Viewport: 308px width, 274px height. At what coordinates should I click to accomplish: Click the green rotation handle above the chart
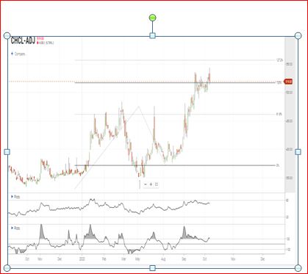point(152,18)
